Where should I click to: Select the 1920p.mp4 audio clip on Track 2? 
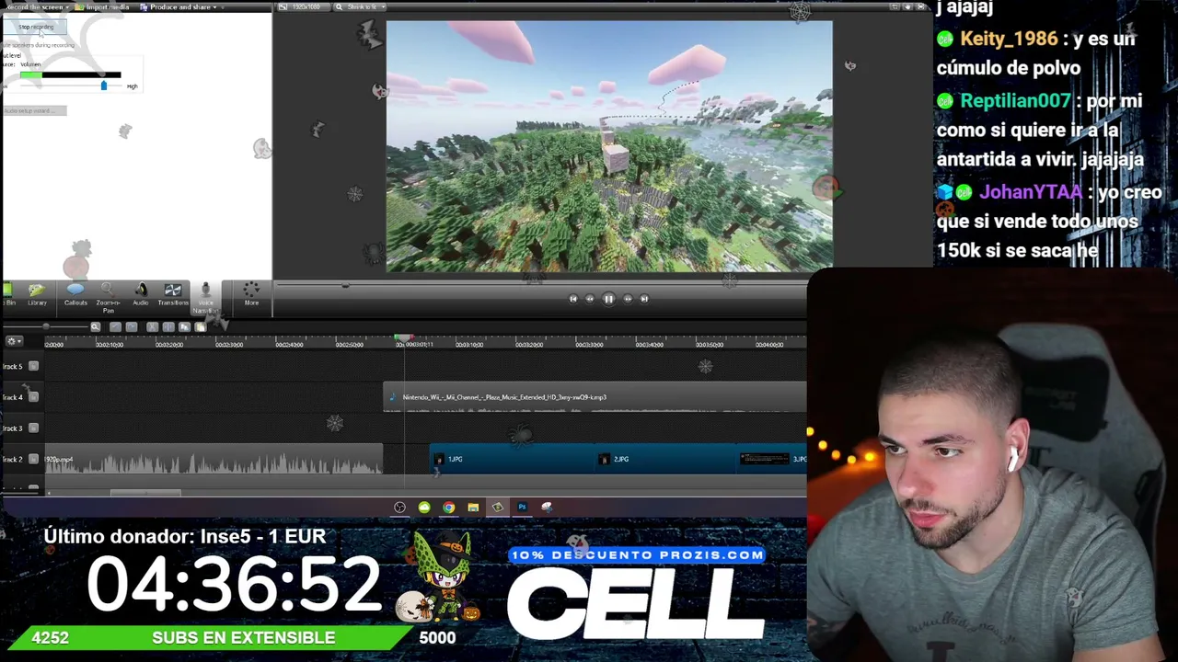click(214, 459)
